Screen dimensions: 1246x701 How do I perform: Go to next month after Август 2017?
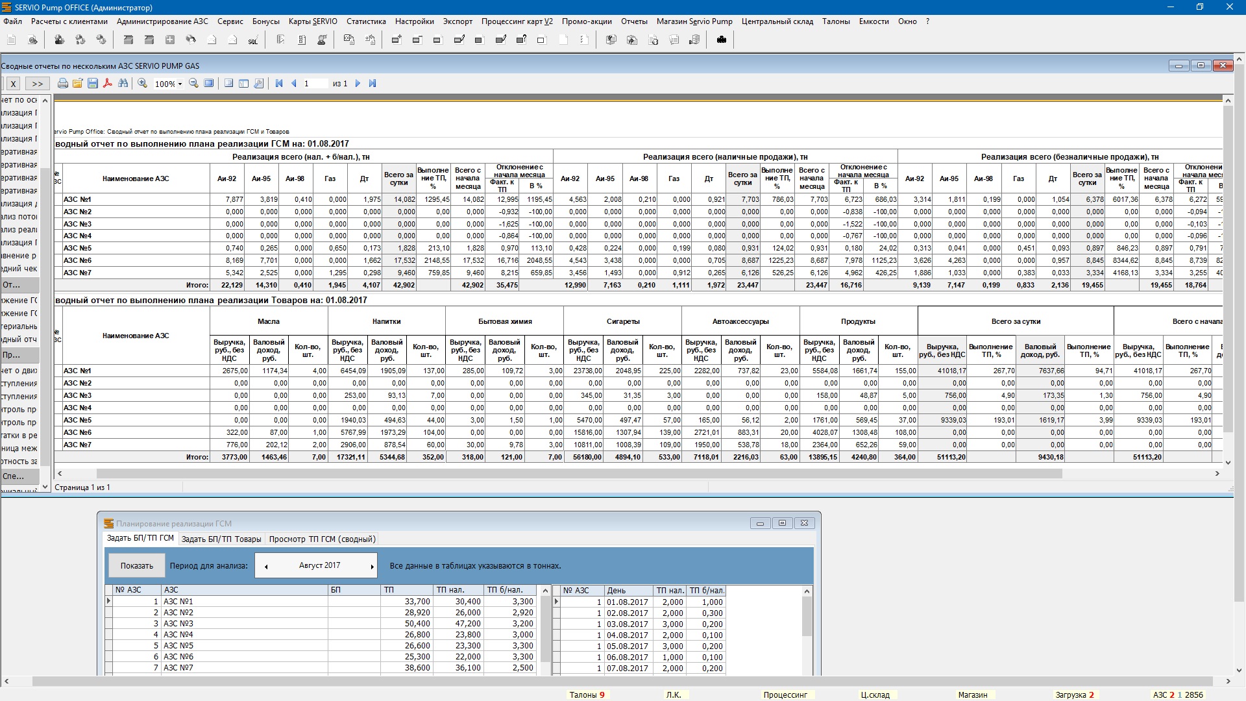point(372,567)
